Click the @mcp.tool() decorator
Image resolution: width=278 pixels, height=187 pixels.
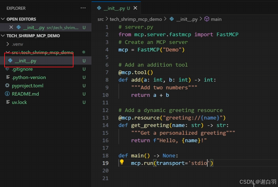(x=136, y=73)
